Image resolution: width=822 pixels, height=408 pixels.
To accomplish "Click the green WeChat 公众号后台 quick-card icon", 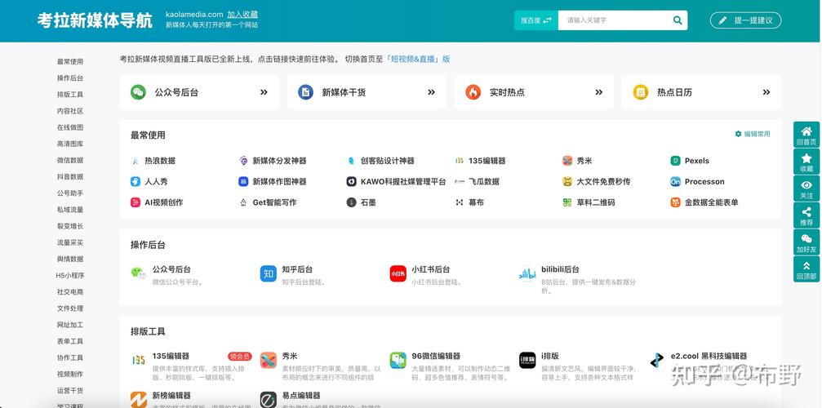I will click(x=138, y=92).
